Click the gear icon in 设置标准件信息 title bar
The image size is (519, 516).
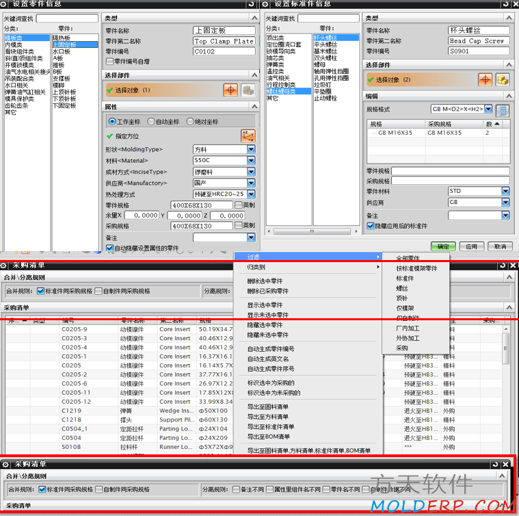[267, 4]
